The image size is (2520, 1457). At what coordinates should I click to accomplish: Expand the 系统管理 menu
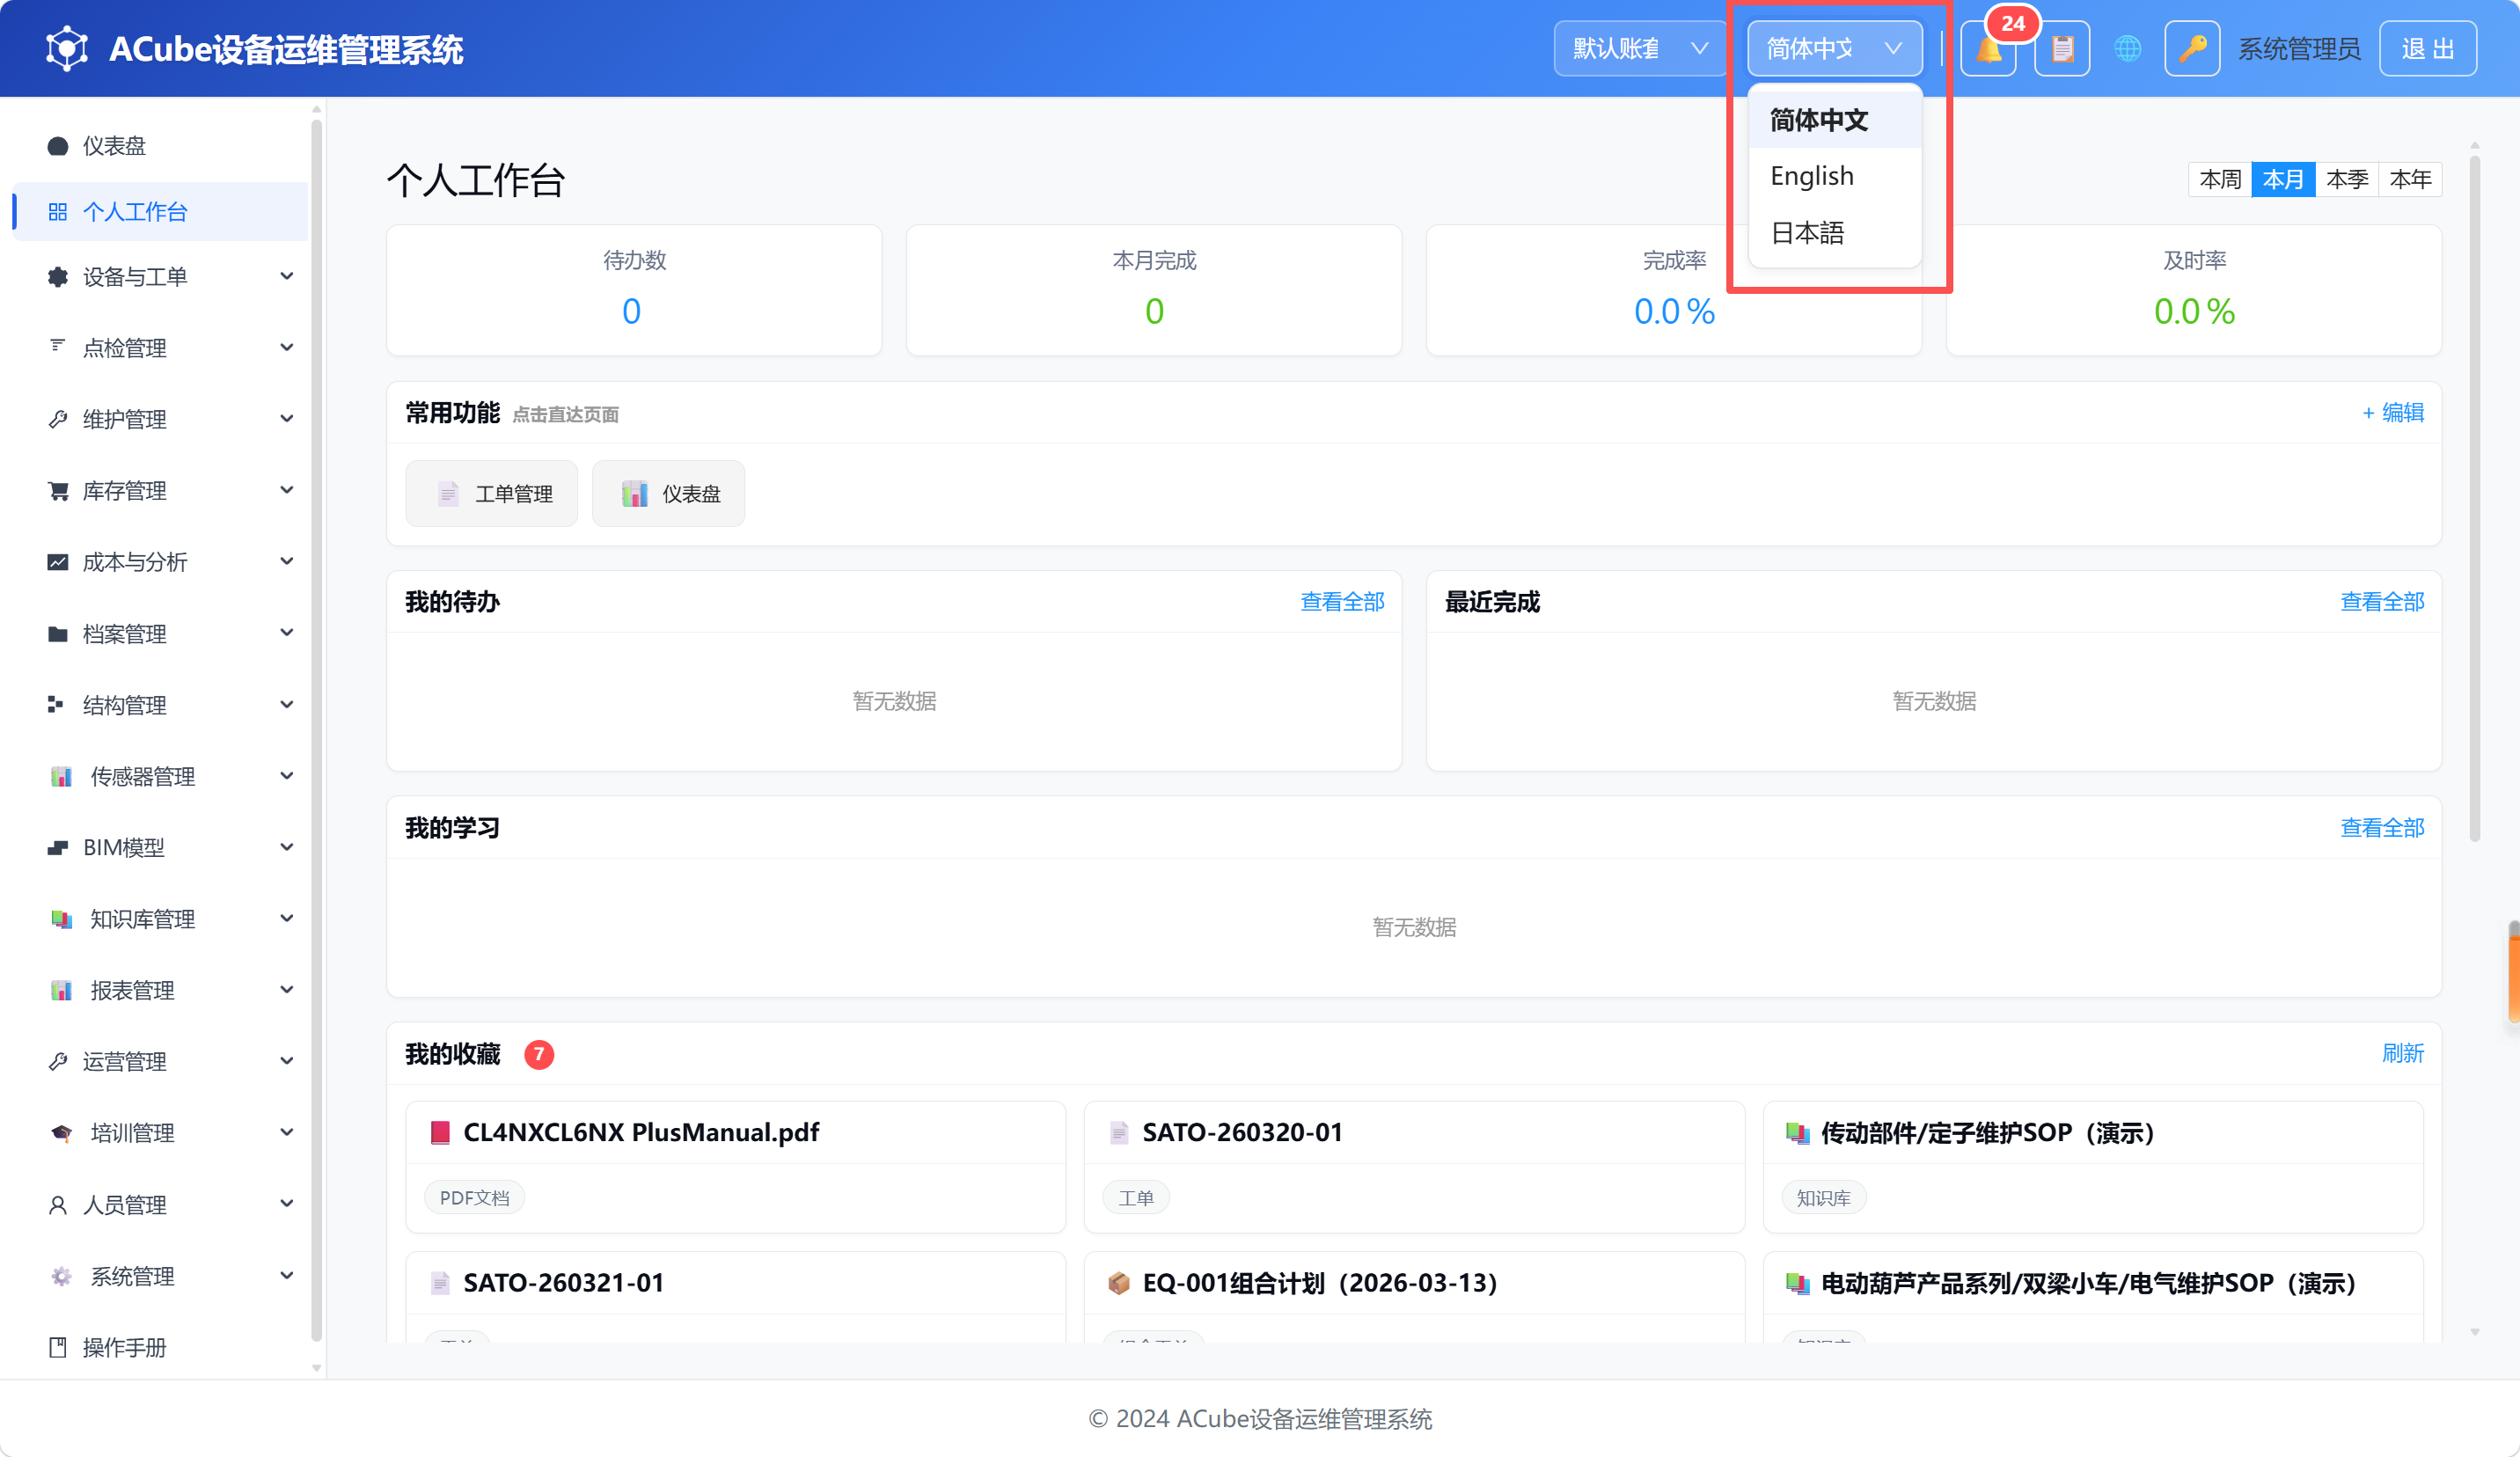[x=160, y=1276]
